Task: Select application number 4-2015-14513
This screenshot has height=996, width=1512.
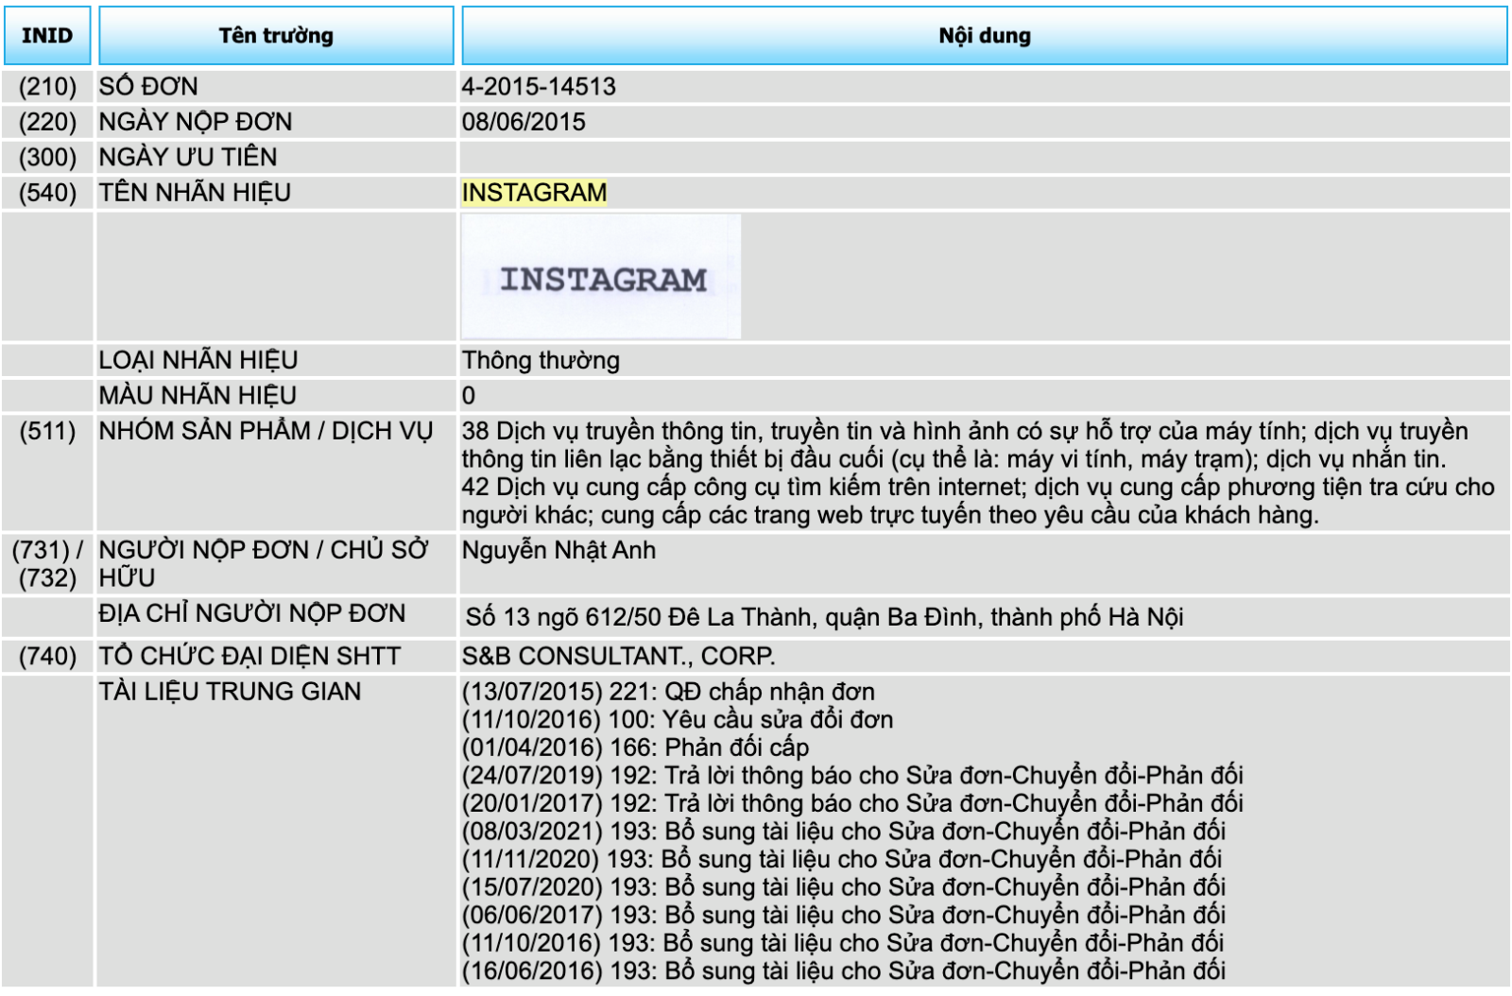Action: [539, 87]
